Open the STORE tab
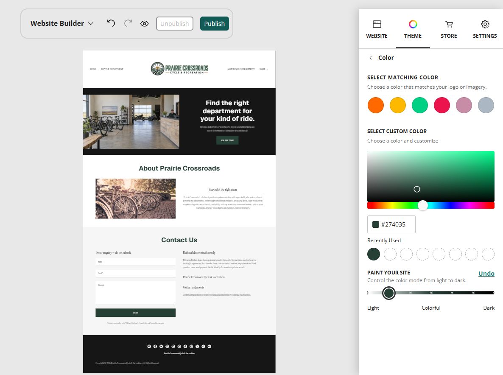Image resolution: width=503 pixels, height=375 pixels. pyautogui.click(x=449, y=29)
